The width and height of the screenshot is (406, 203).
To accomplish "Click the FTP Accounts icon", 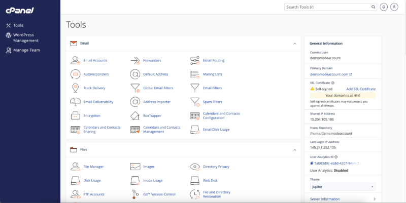I will point(75,194).
